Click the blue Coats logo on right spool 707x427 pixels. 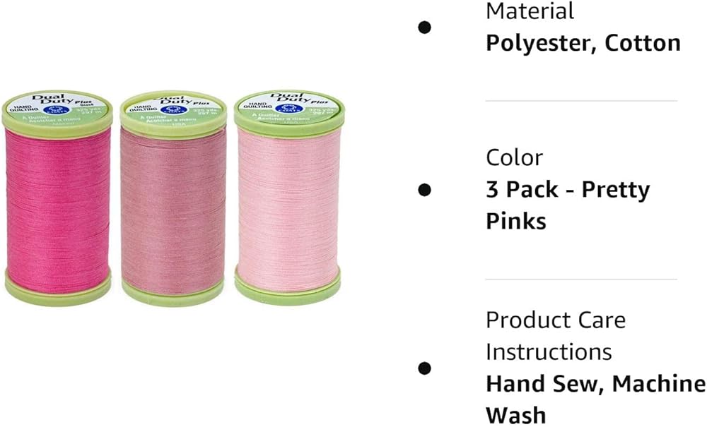pyautogui.click(x=284, y=108)
